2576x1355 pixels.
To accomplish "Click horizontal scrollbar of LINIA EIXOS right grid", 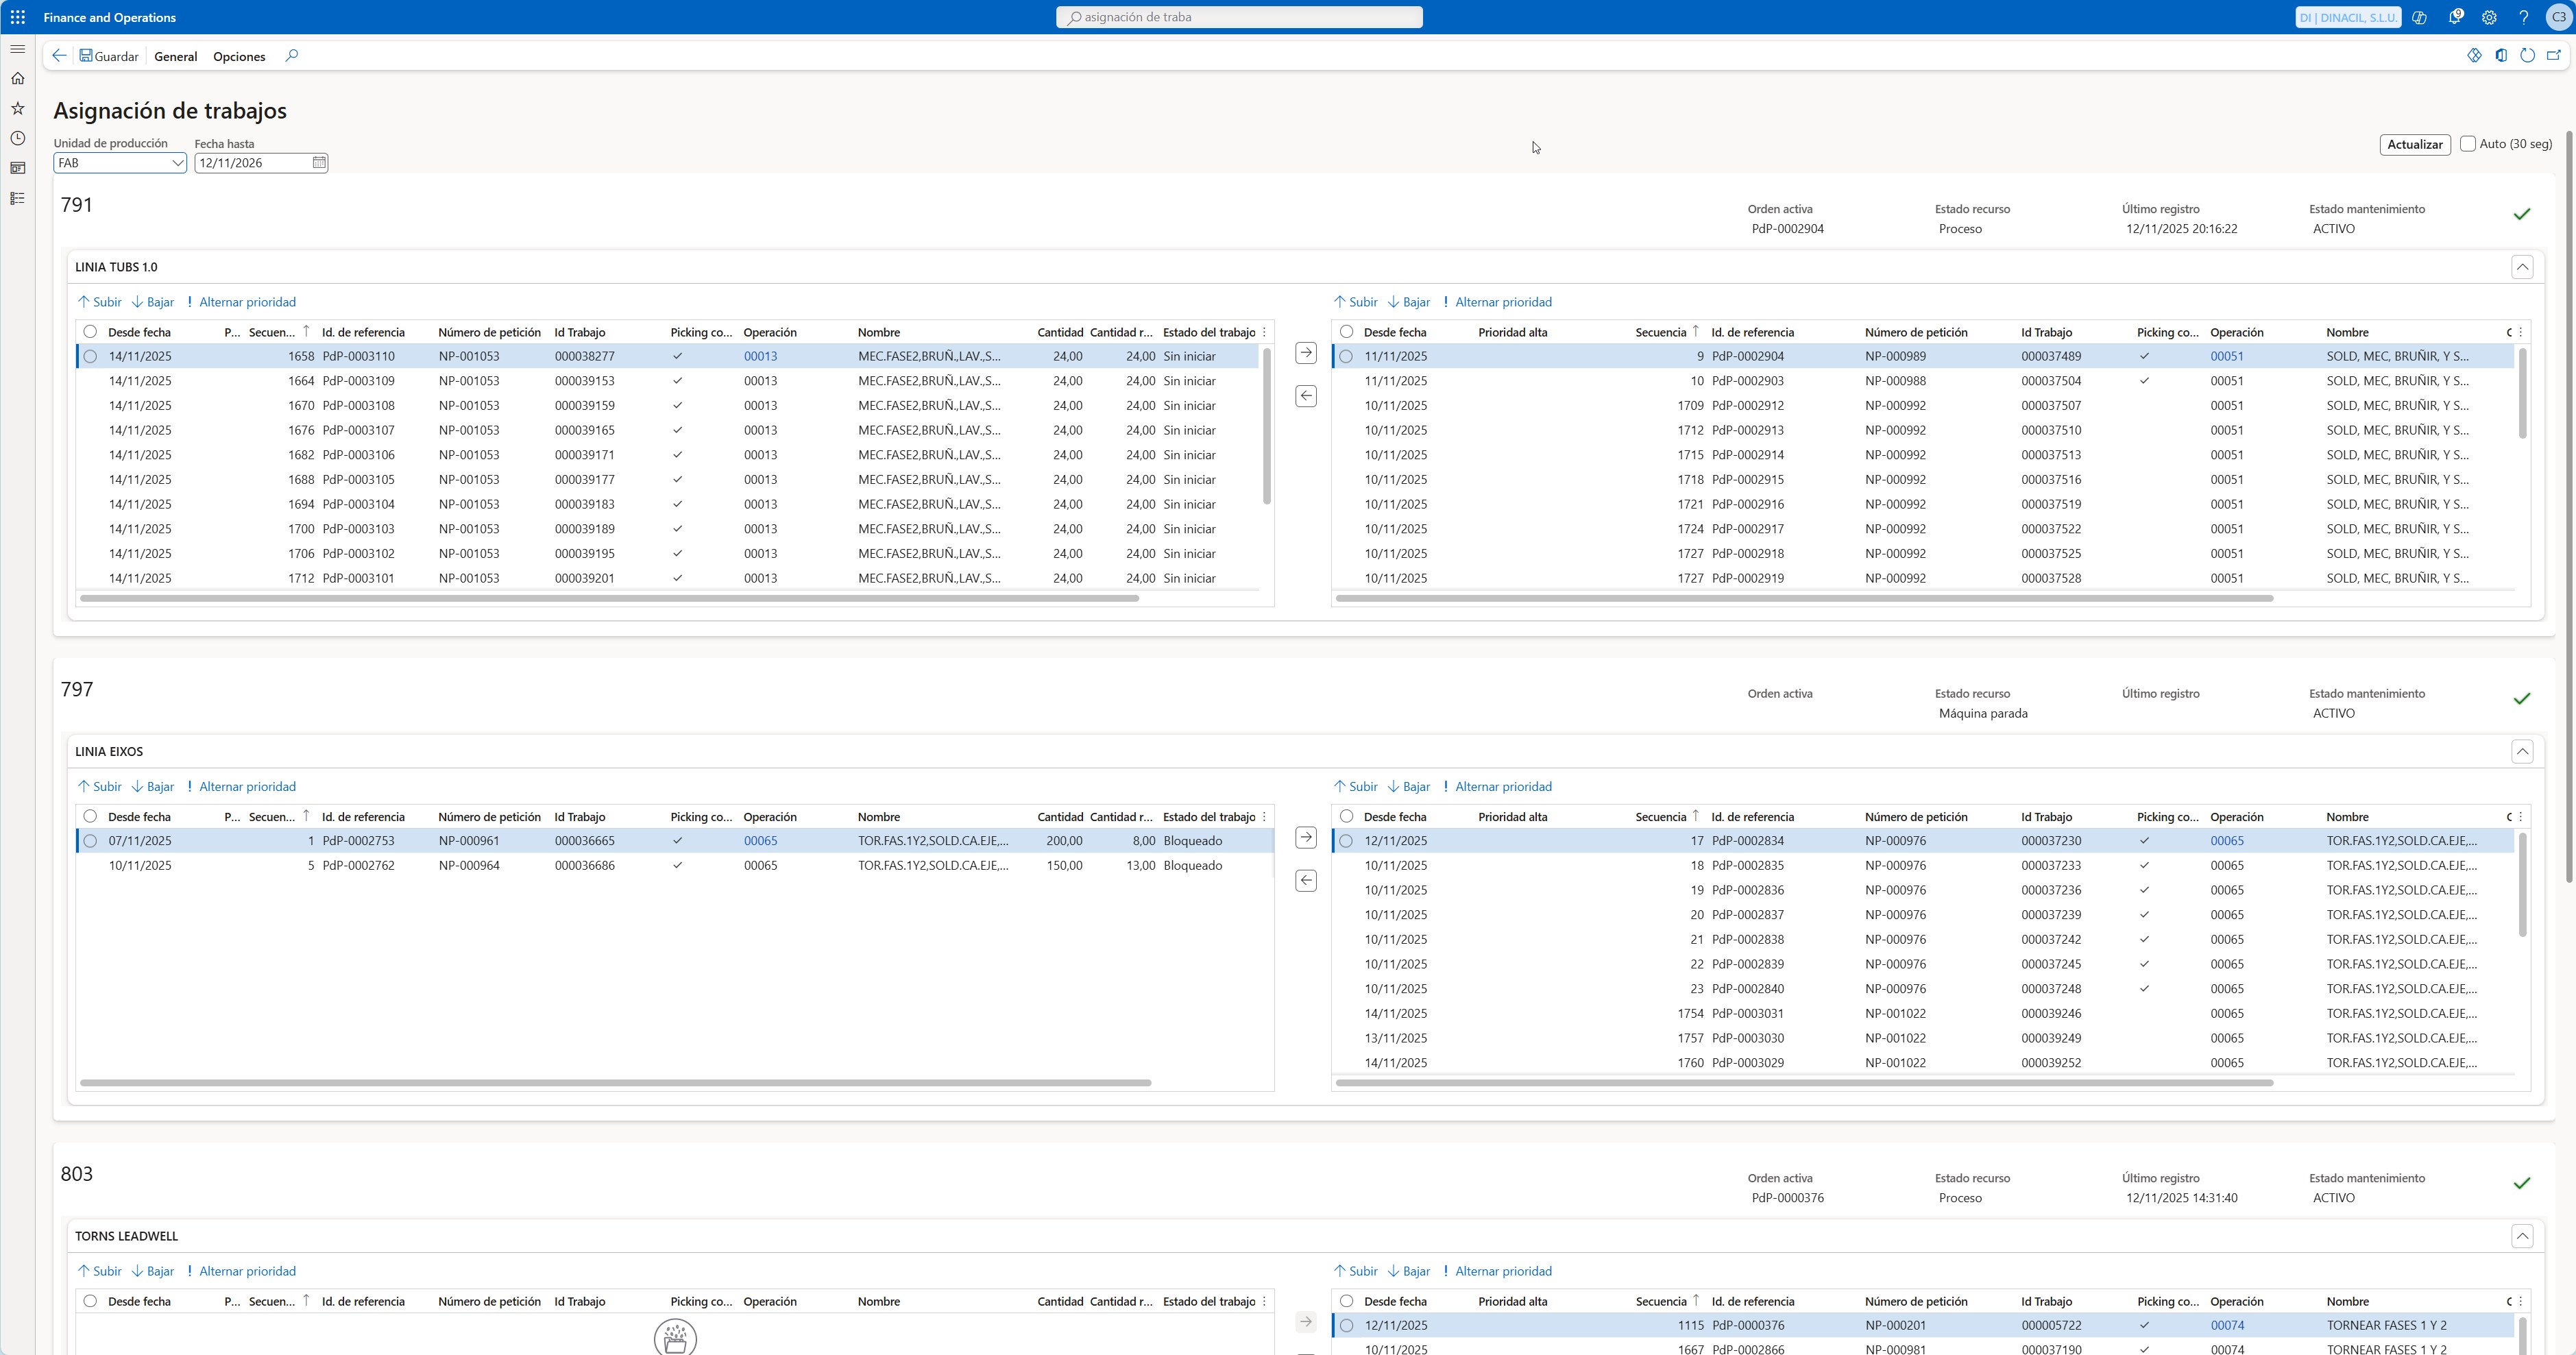I will pos(1805,1083).
